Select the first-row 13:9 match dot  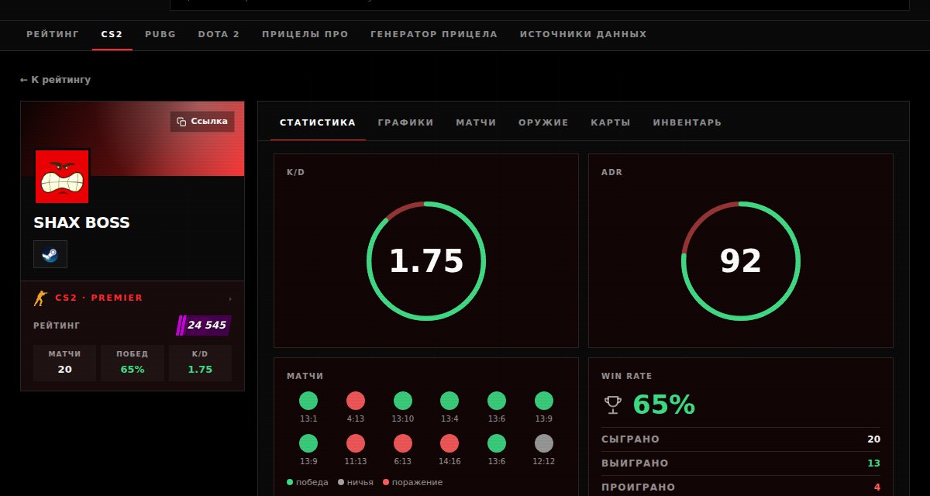[544, 401]
